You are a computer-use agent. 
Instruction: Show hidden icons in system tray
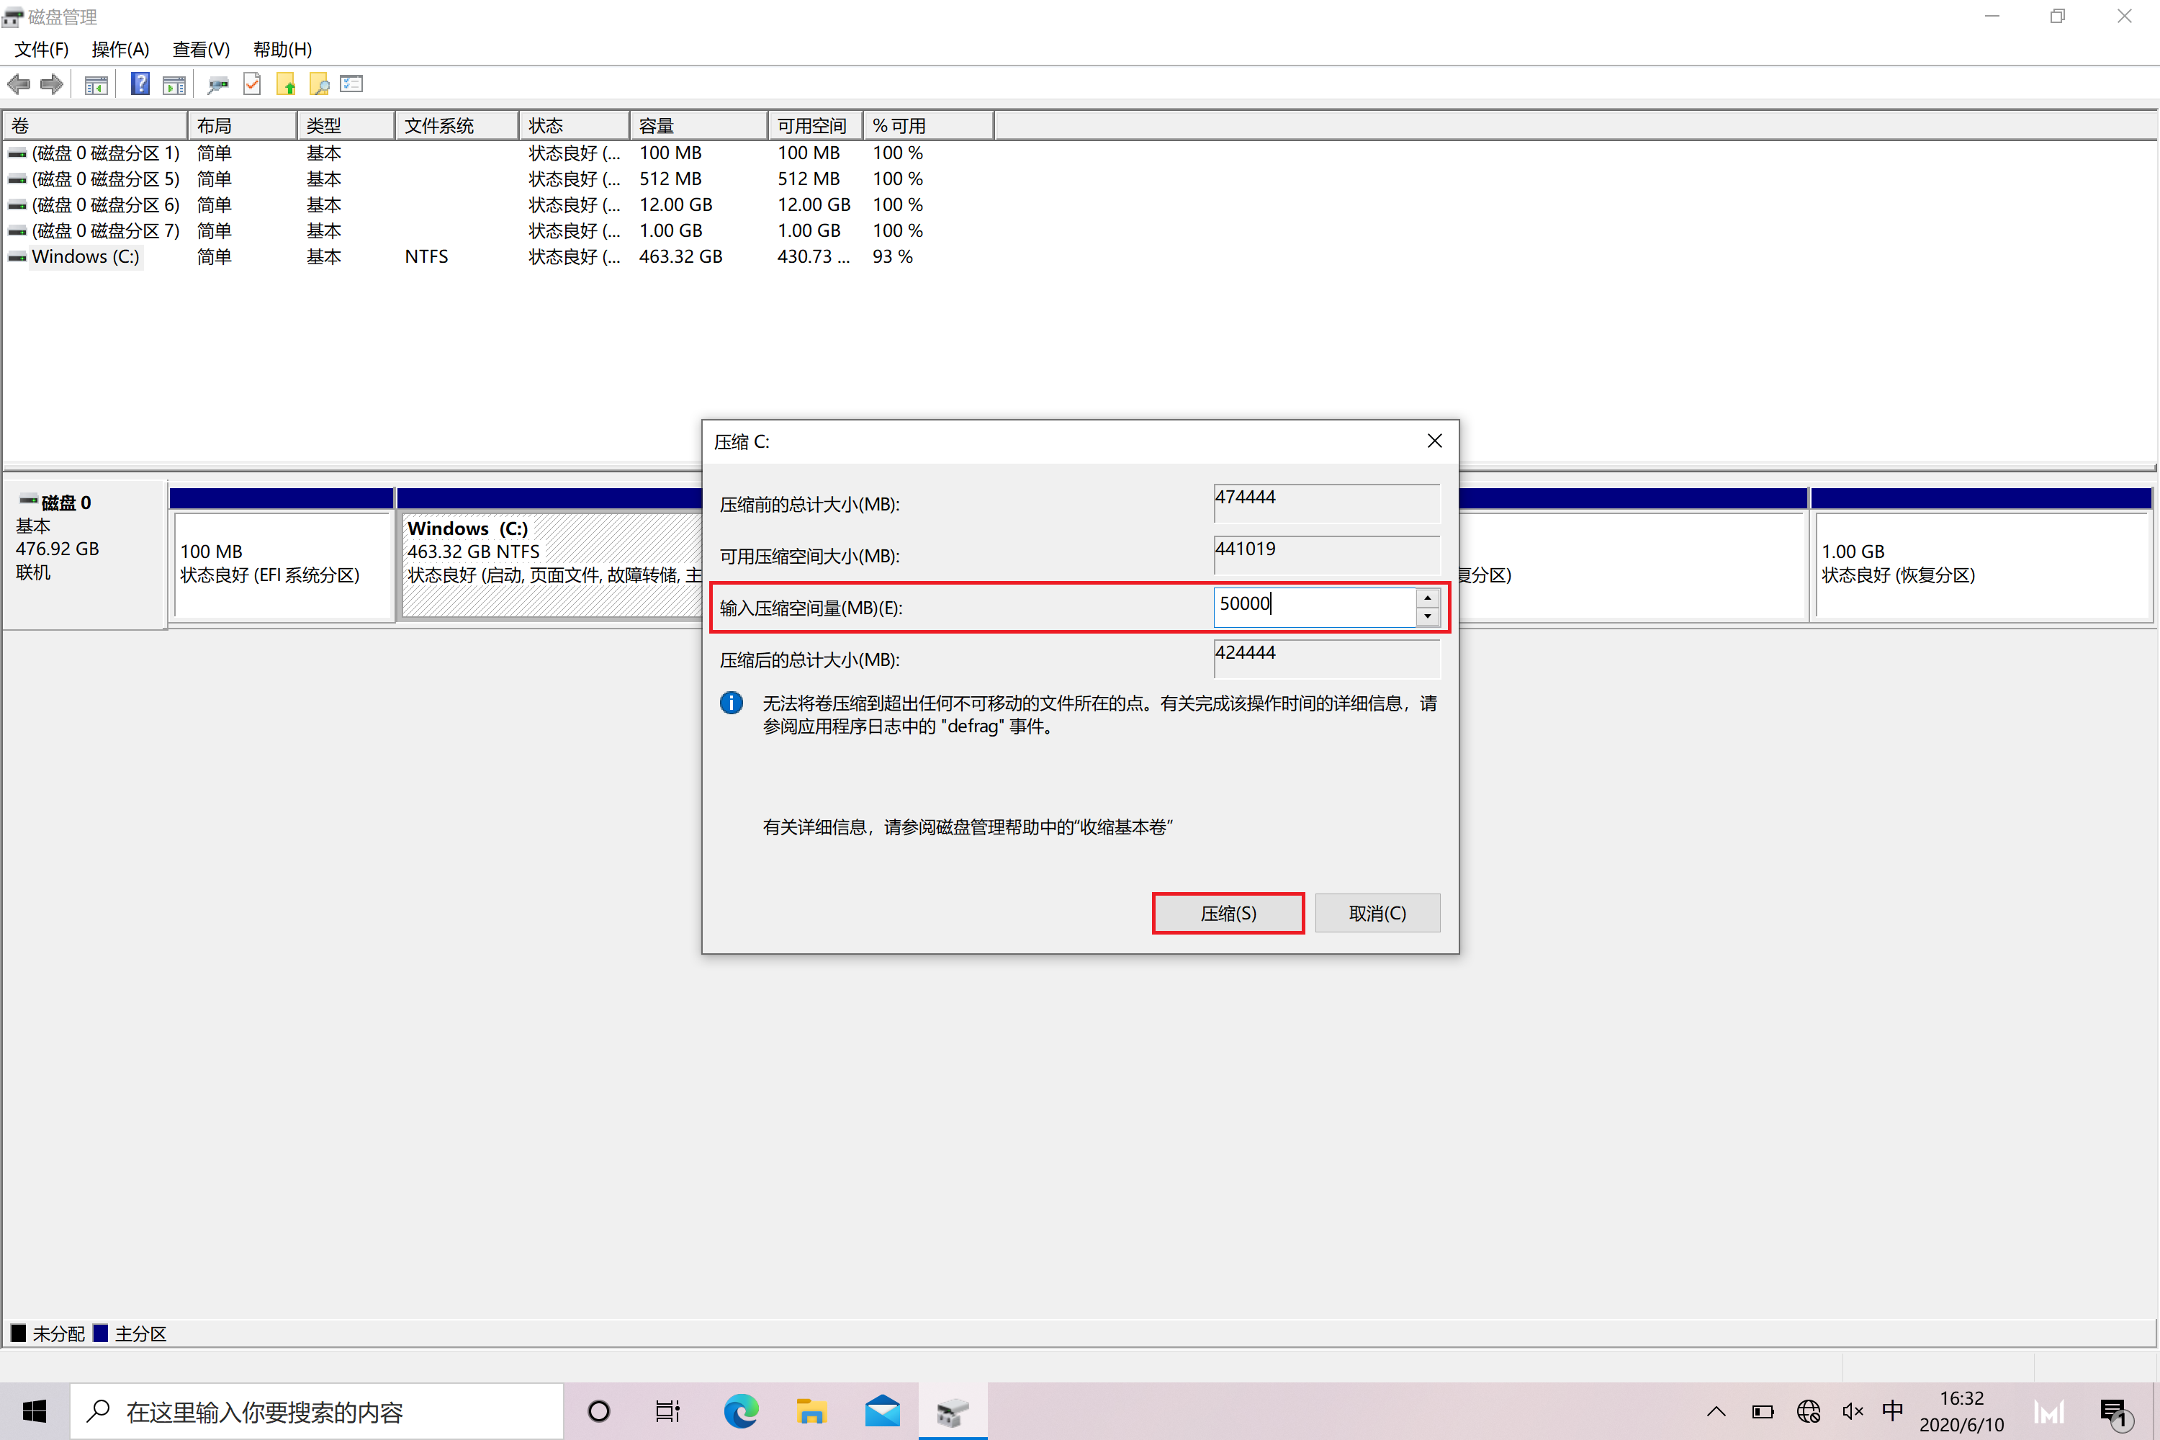pos(1716,1411)
